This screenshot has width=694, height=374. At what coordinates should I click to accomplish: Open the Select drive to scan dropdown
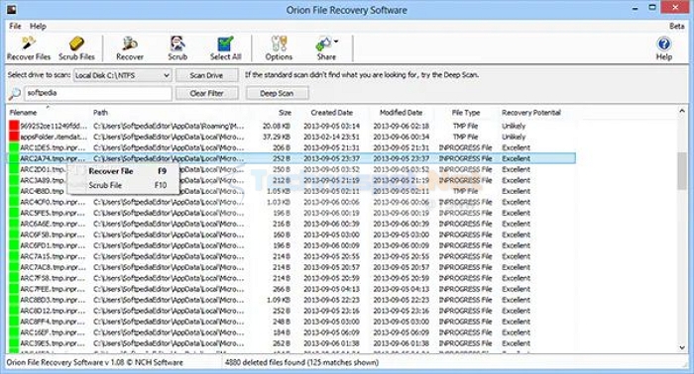122,75
